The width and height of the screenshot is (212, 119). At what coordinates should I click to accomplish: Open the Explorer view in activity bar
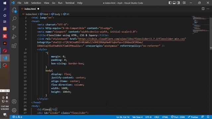pos(14,10)
